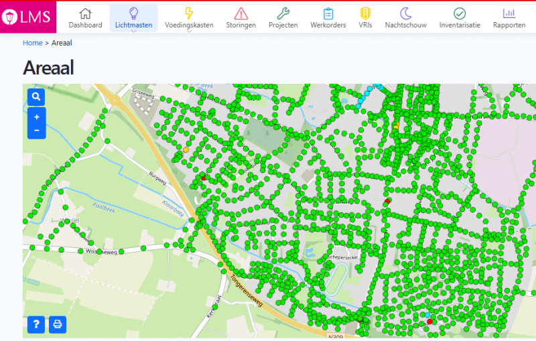This screenshot has width=536, height=341.
Task: Open the map help question mark button
Action: pos(36,325)
